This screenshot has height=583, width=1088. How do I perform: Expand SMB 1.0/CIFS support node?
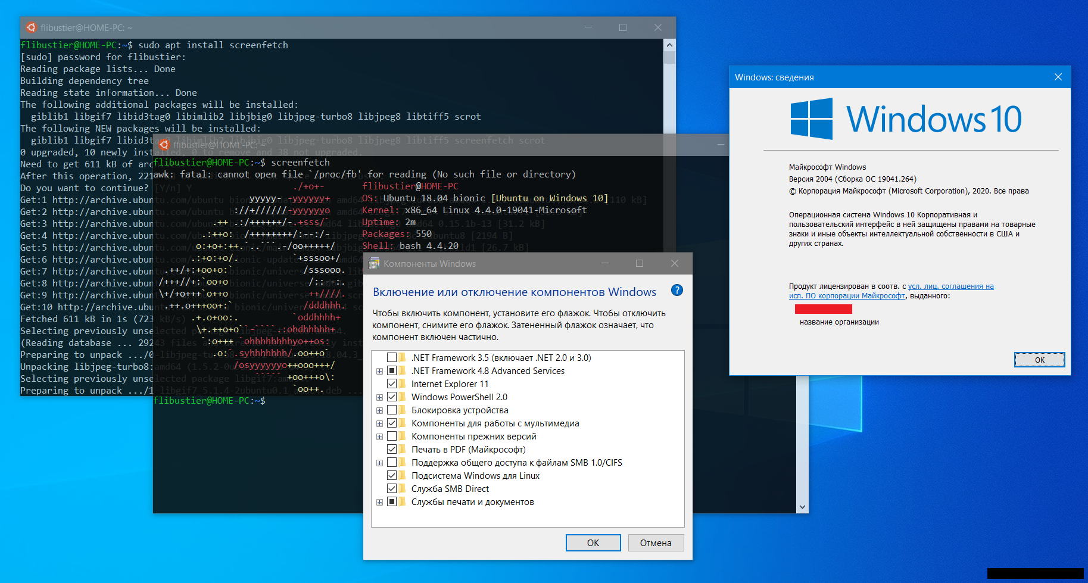point(379,463)
